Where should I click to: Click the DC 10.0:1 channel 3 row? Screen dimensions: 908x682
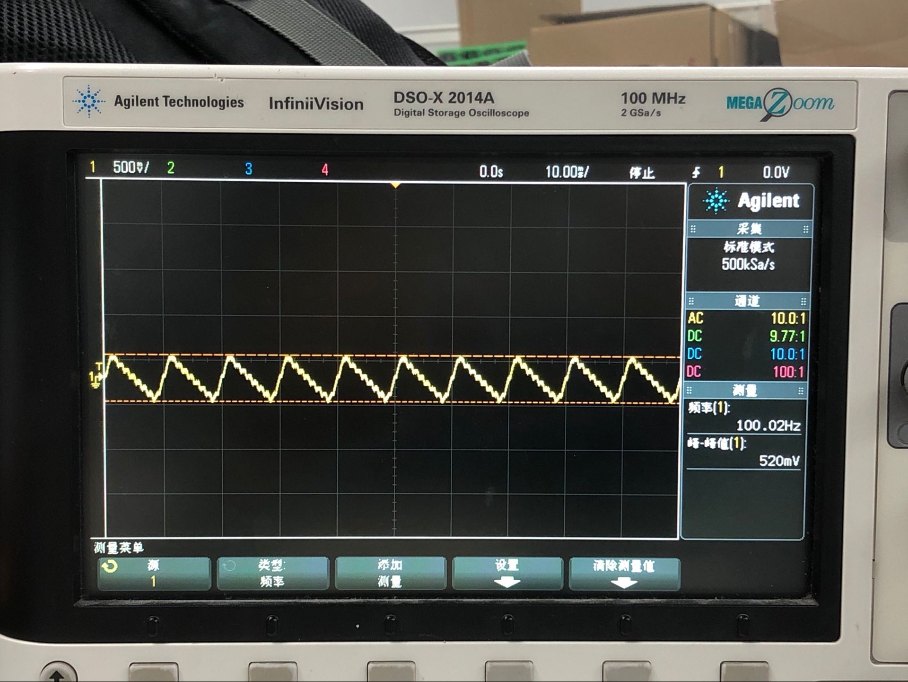(745, 354)
